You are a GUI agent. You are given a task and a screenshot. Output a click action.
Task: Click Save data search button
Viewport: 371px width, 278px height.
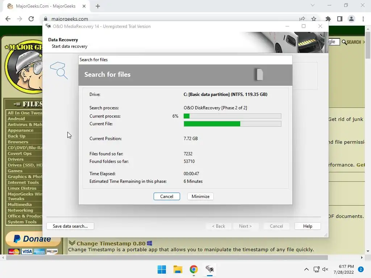pyautogui.click(x=70, y=226)
